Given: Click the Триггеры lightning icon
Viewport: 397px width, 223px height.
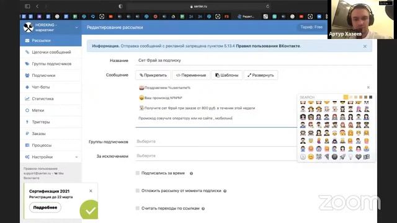Looking at the screenshot, I should 27,122.
